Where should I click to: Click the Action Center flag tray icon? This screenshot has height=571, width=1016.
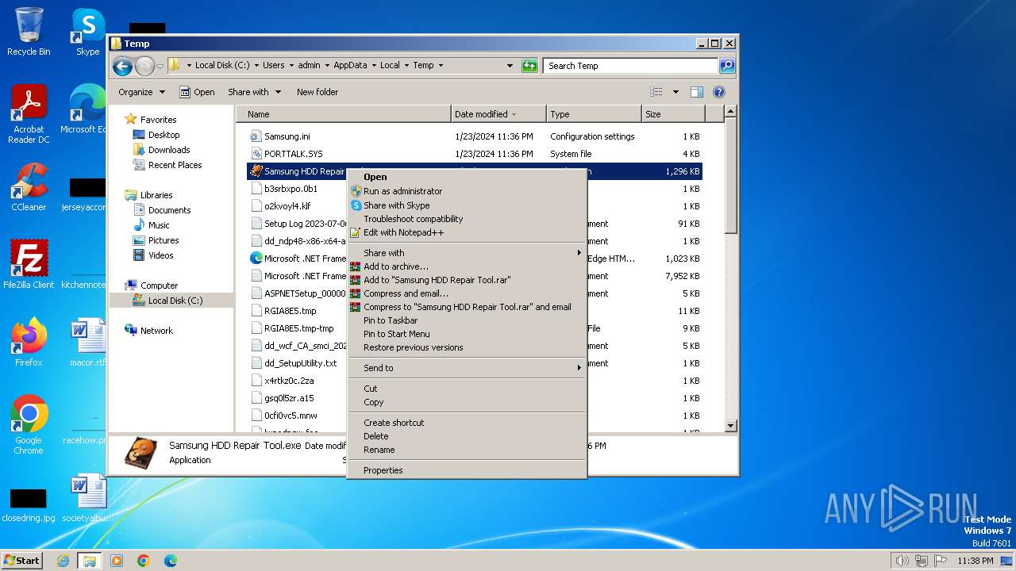point(941,561)
